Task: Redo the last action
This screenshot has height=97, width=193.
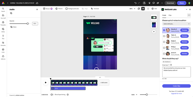Action: coord(139,3)
